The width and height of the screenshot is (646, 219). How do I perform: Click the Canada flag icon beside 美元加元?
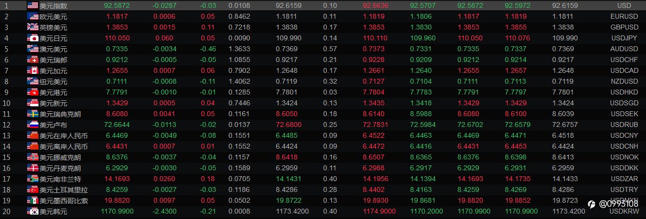click(33, 70)
